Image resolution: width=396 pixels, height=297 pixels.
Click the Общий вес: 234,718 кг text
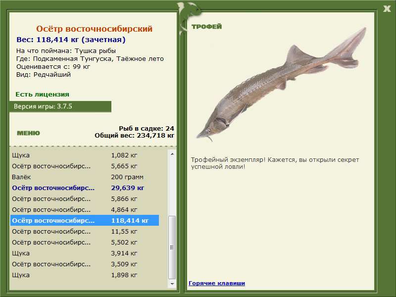[134, 135]
